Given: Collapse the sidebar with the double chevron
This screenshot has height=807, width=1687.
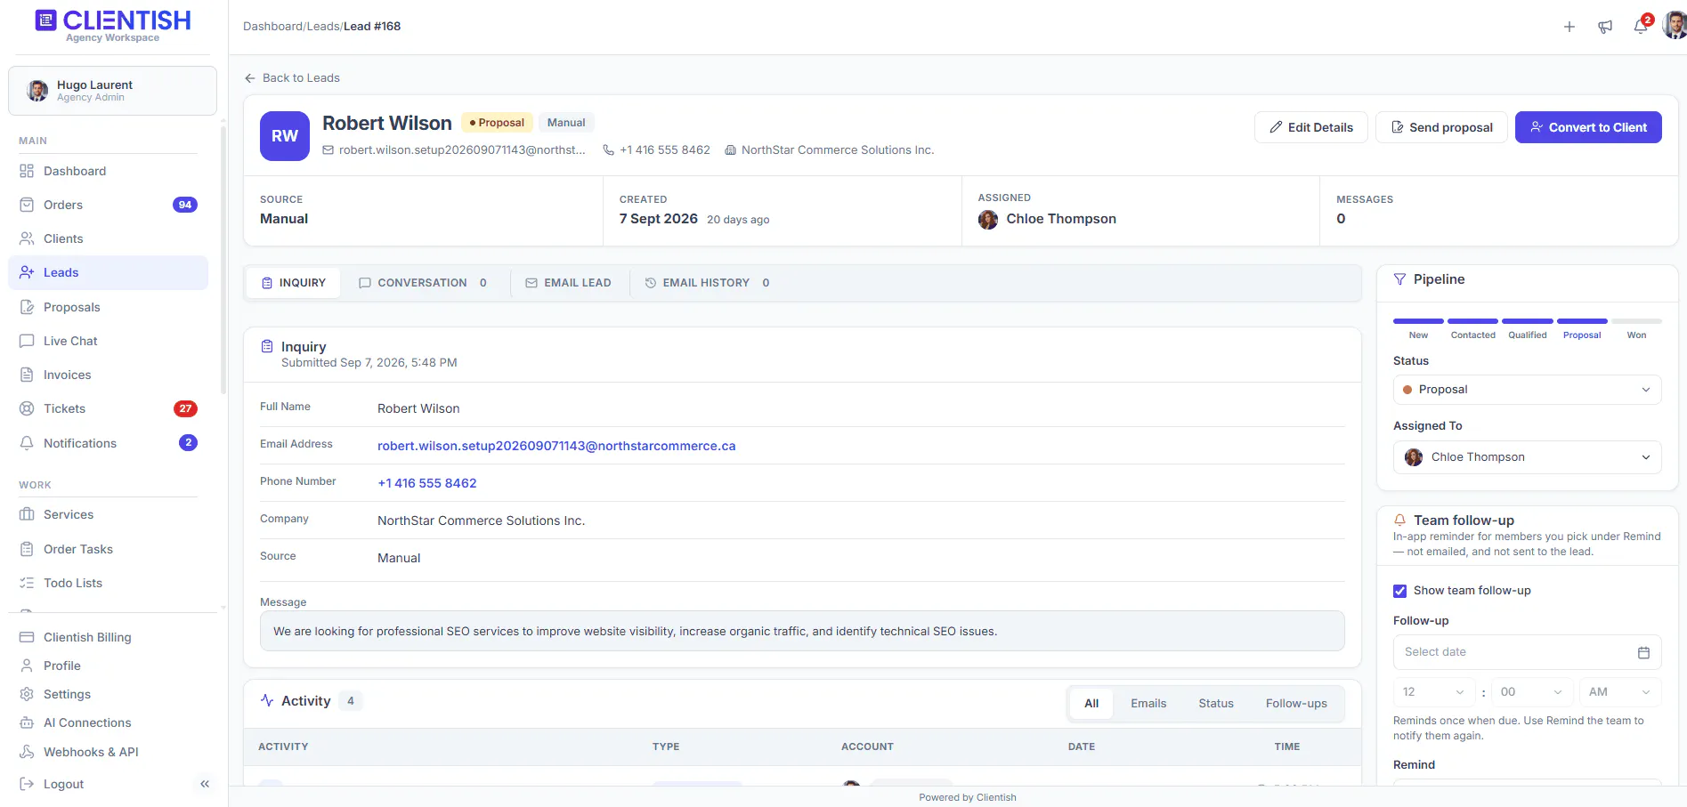Looking at the screenshot, I should (x=205, y=784).
